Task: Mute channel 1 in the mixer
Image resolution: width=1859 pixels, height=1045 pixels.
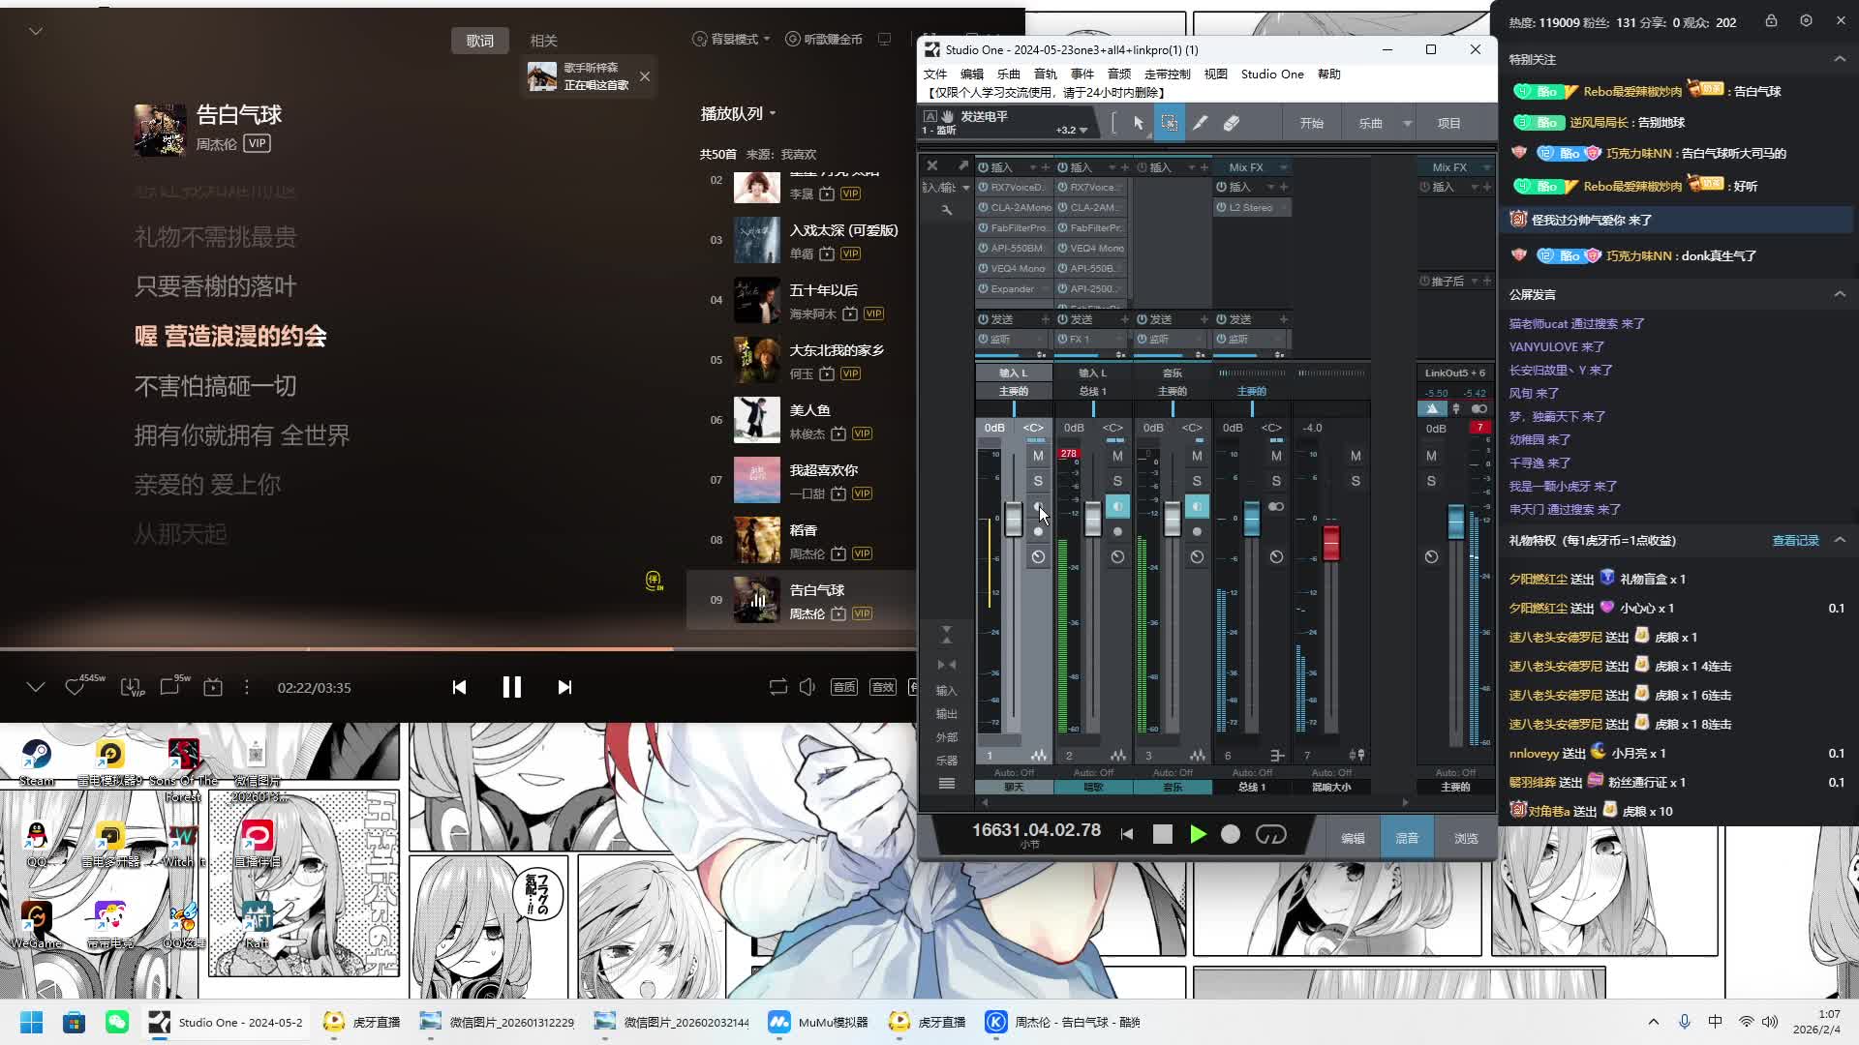Action: tap(1038, 456)
